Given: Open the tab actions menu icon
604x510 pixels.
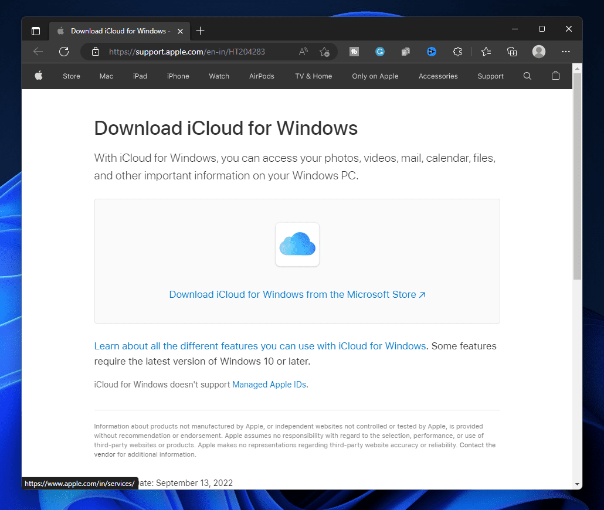Looking at the screenshot, I should coord(35,31).
